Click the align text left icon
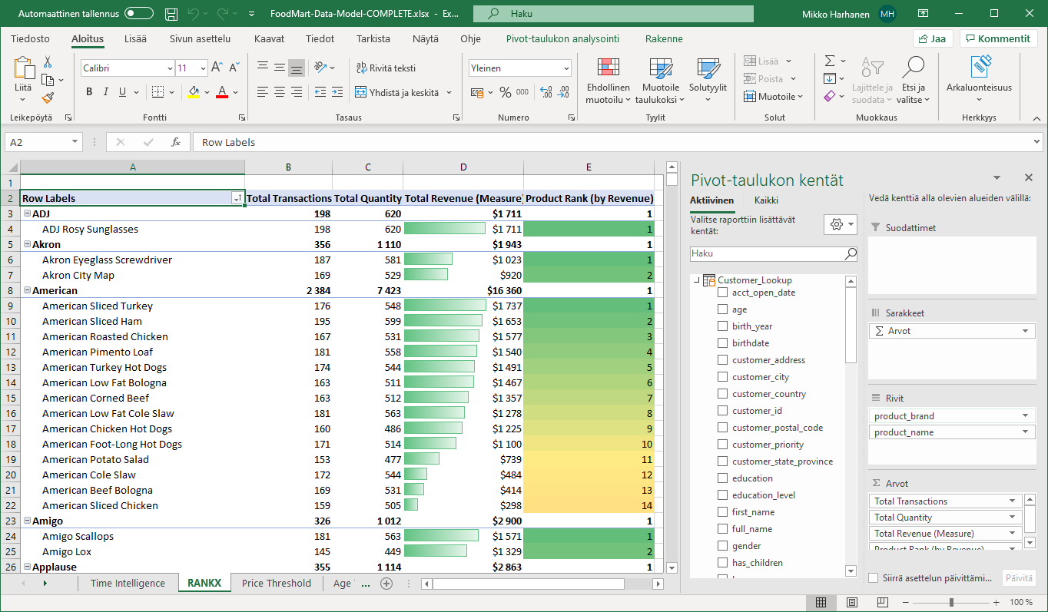Image resolution: width=1048 pixels, height=612 pixels. (x=263, y=92)
